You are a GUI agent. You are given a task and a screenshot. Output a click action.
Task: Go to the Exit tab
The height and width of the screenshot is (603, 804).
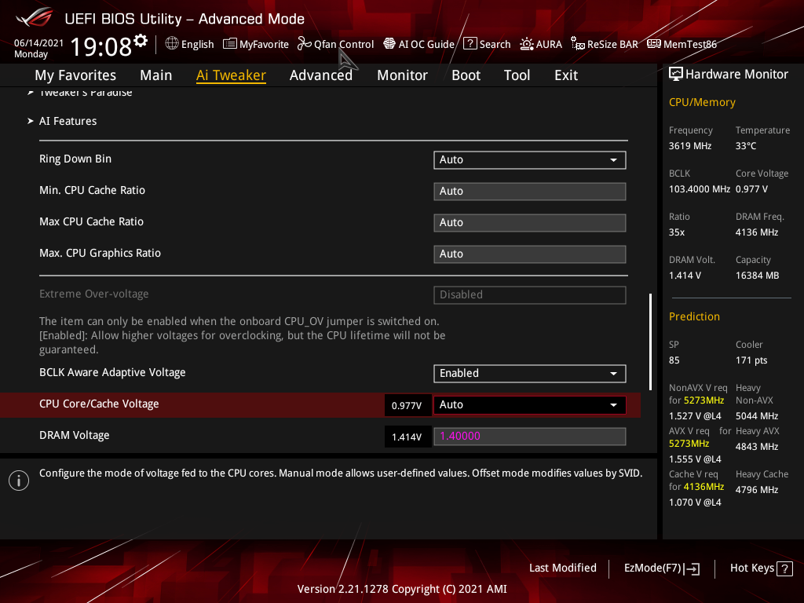[566, 75]
